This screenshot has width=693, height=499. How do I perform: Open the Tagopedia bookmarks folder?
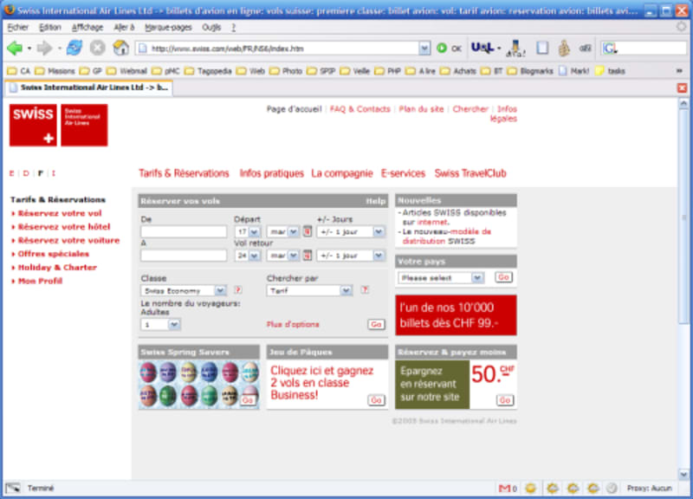pyautogui.click(x=209, y=71)
